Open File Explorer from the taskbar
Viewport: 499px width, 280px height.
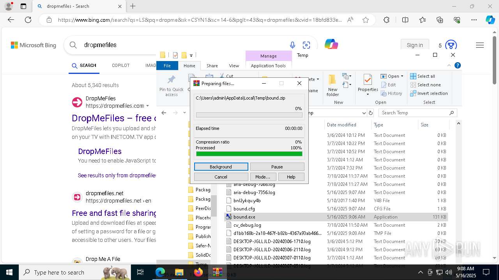click(179, 272)
